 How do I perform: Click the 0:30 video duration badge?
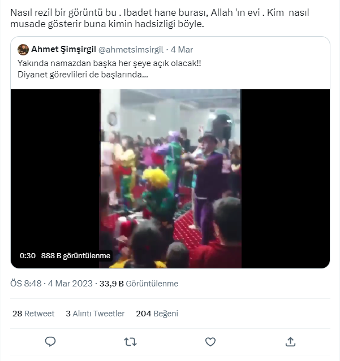point(27,255)
